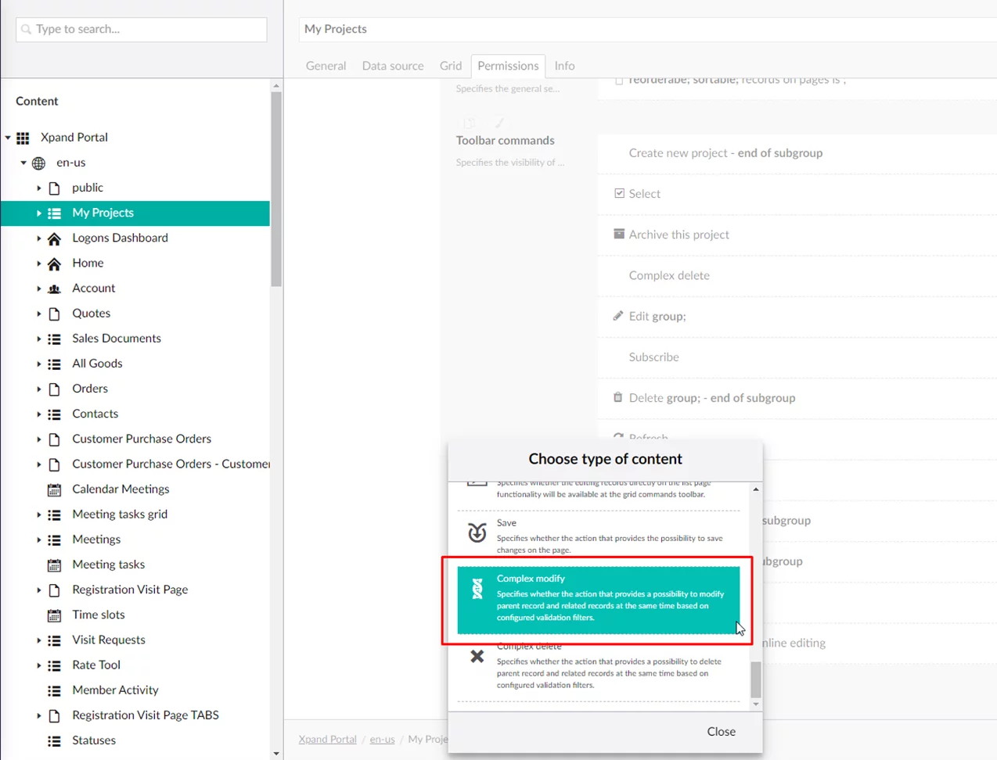Image resolution: width=997 pixels, height=760 pixels.
Task: Click the Type to search field
Action: tap(142, 30)
